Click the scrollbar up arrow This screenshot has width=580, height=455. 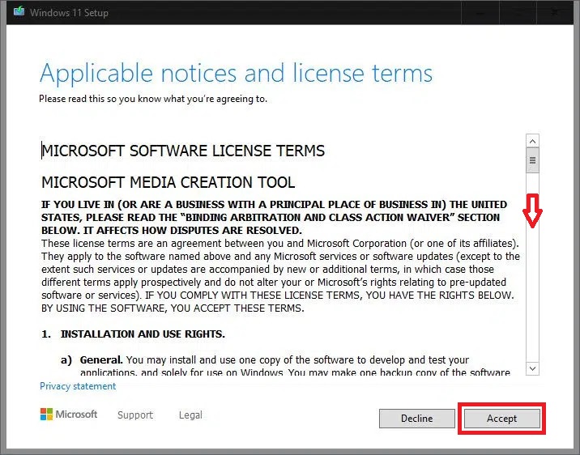pyautogui.click(x=532, y=141)
